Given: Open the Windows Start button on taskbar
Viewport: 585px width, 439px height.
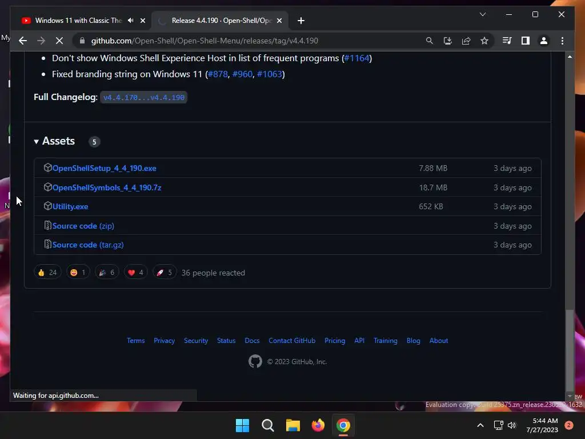Looking at the screenshot, I should pyautogui.click(x=242, y=425).
